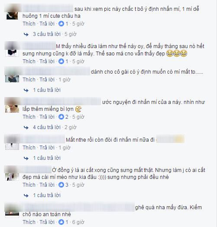Screen dimensions: 217x227
Task: Expand '1 câu trả lời' under 'dành cho cô gái' comment
Action: (47, 90)
